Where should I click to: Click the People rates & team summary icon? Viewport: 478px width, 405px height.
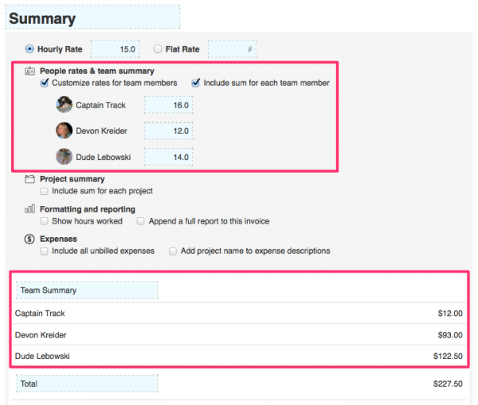(x=29, y=71)
